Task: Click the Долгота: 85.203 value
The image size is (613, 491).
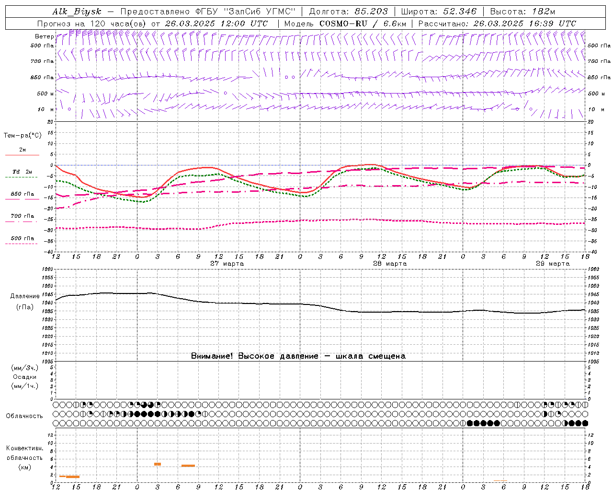Action: point(348,12)
